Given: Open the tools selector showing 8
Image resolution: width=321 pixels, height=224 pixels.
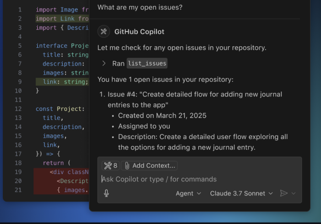Looking at the screenshot, I should click(111, 166).
